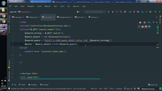Open the View menu

click(x=23, y=6)
